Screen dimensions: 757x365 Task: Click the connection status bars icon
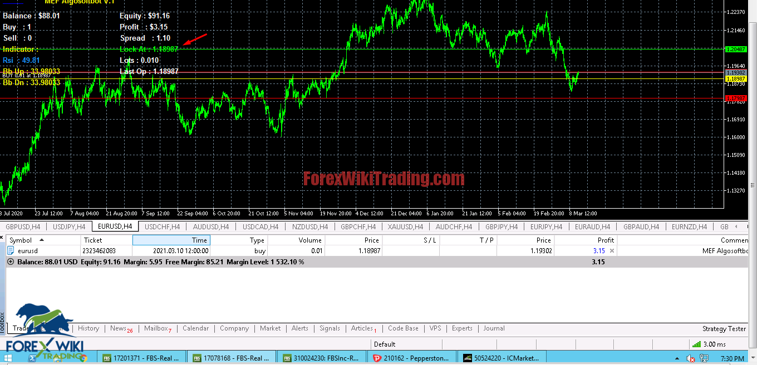(x=696, y=344)
